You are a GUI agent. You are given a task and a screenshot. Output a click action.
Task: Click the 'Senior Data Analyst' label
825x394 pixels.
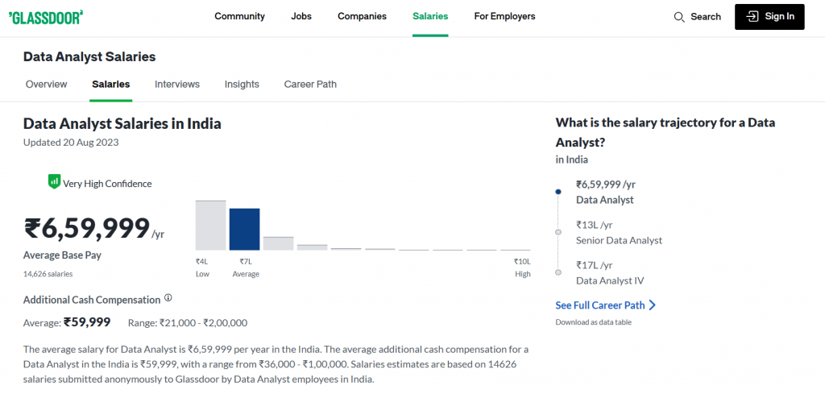620,240
